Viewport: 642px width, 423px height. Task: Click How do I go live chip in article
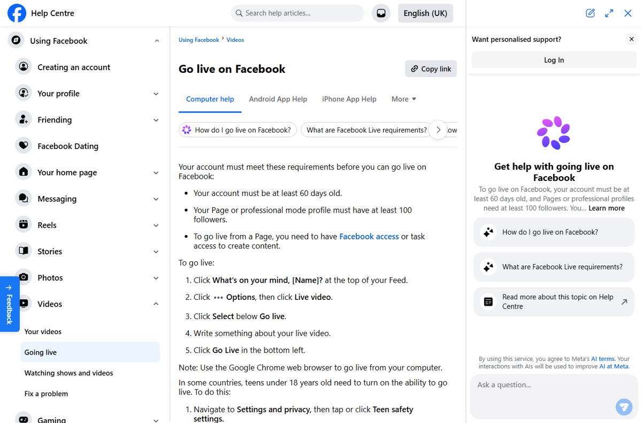(238, 130)
